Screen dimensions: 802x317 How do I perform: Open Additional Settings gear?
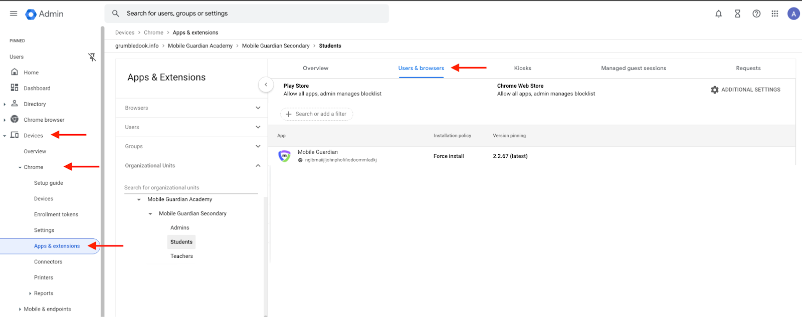(x=745, y=90)
